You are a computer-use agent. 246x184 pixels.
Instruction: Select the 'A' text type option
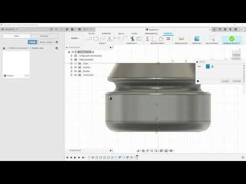(213, 66)
